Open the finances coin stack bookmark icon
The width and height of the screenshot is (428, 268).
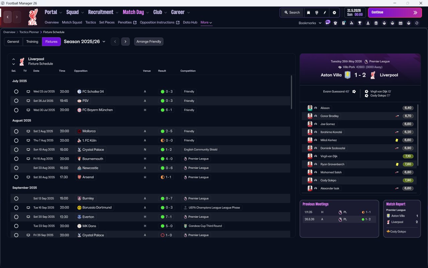coord(376,23)
